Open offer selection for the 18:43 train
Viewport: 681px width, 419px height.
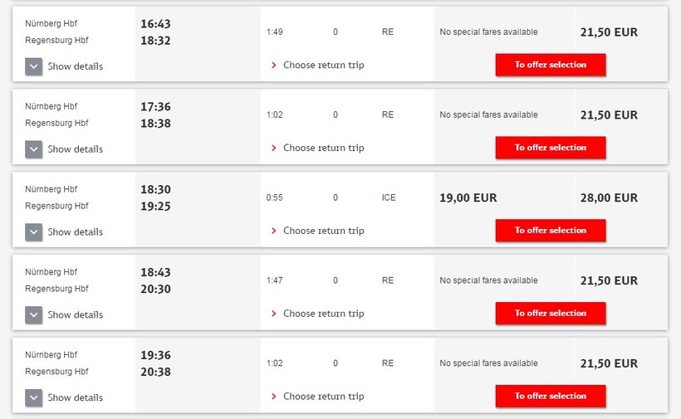coord(551,314)
